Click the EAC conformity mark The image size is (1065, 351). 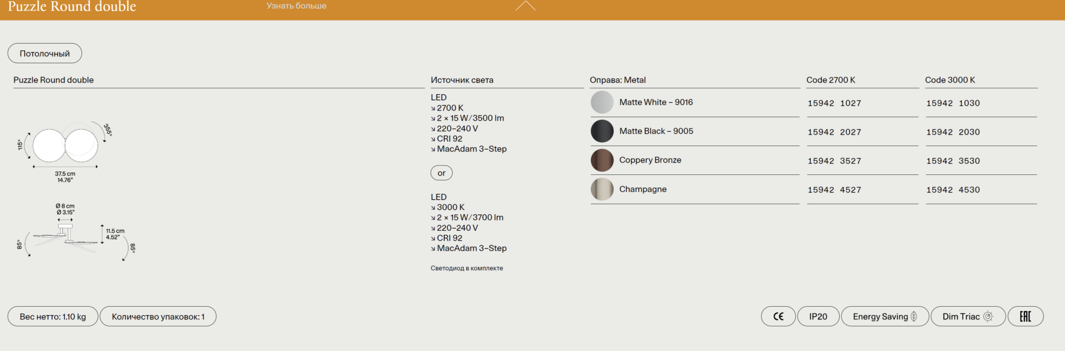[1025, 317]
